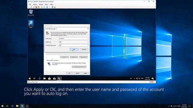Screen dimensions: 193x108
Task: Open the View menu
Action: coord(46,4)
